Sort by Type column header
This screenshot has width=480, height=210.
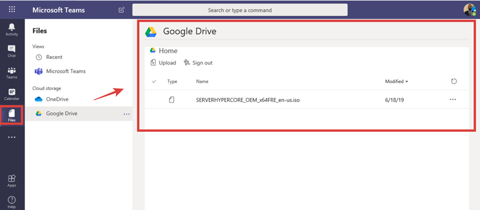coord(172,82)
